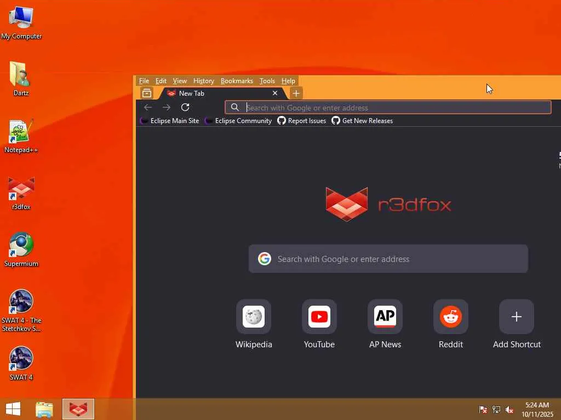Open the History menu
The image size is (561, 420).
[x=204, y=81]
